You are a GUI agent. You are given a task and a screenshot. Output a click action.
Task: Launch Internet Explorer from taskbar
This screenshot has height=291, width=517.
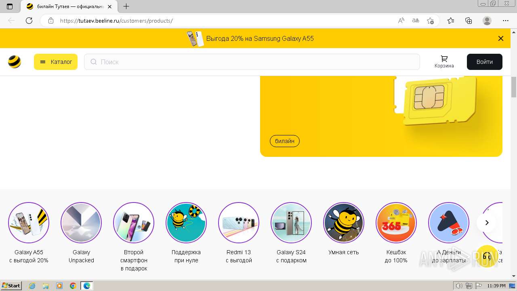point(32,286)
